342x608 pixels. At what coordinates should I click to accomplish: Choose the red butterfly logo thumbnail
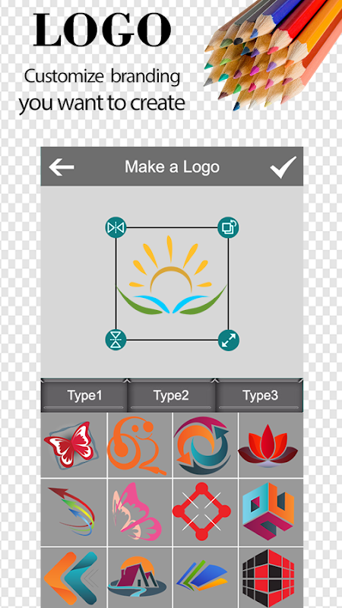(x=74, y=445)
